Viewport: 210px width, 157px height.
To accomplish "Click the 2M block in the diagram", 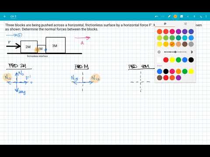I will click(29, 47).
